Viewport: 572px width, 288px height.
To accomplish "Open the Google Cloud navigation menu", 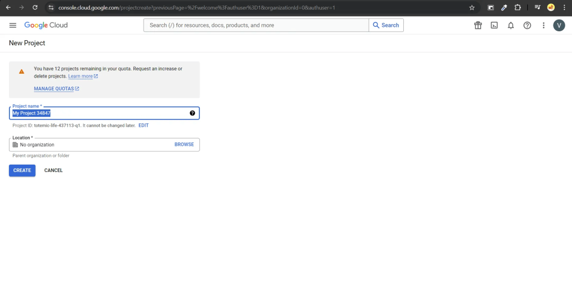I will tap(13, 25).
